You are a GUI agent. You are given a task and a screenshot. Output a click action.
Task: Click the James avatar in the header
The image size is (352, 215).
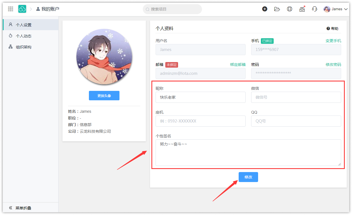coord(327,9)
